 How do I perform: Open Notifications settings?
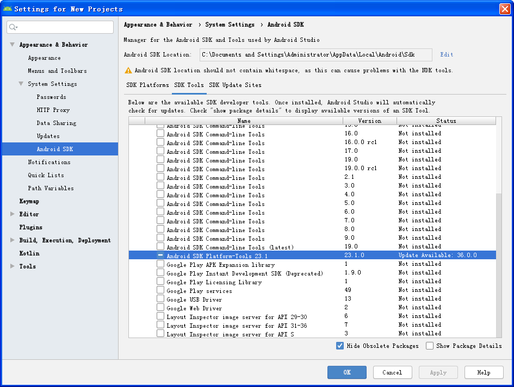[49, 162]
